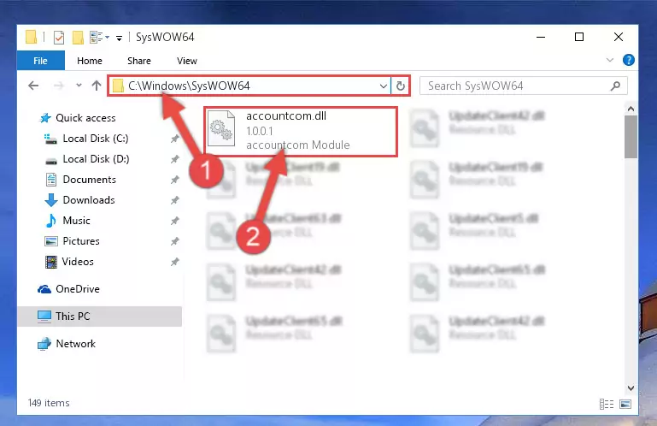Screen dimensions: 657x426
Task: Select the accountcom.dll file
Action: click(x=301, y=132)
